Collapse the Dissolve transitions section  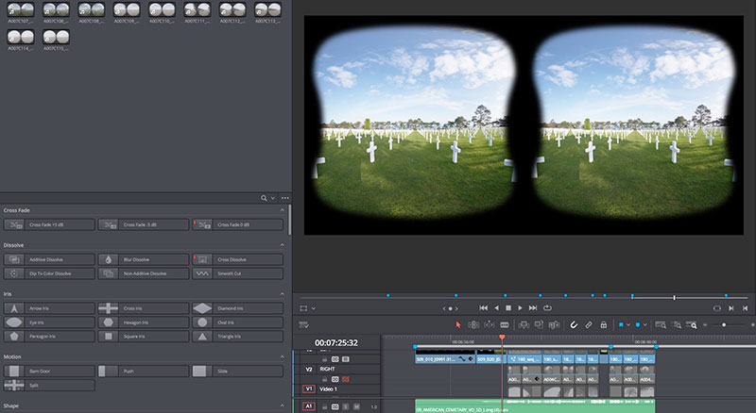283,245
